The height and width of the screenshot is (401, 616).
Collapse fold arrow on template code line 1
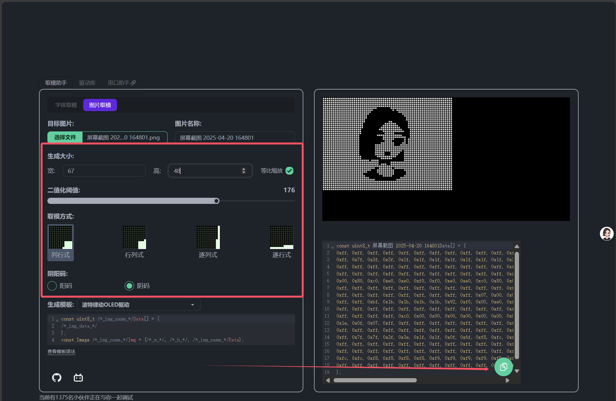pyautogui.click(x=57, y=320)
